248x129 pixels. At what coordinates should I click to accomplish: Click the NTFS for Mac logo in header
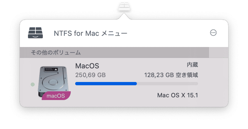(35, 33)
